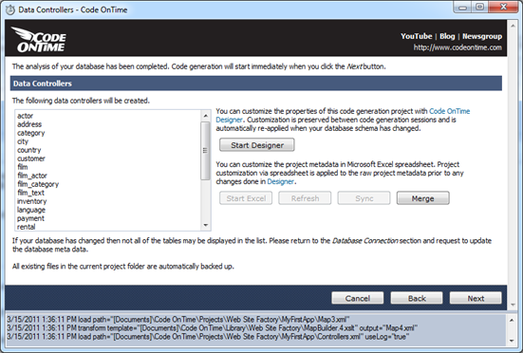The height and width of the screenshot is (353, 523).
Task: Click the log panel scroll up arrow
Action: (512, 321)
